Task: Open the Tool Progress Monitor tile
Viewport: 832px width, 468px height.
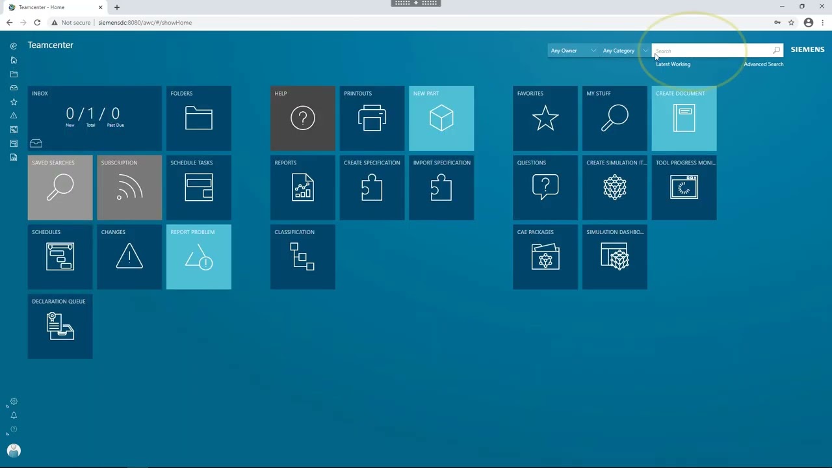Action: click(684, 188)
